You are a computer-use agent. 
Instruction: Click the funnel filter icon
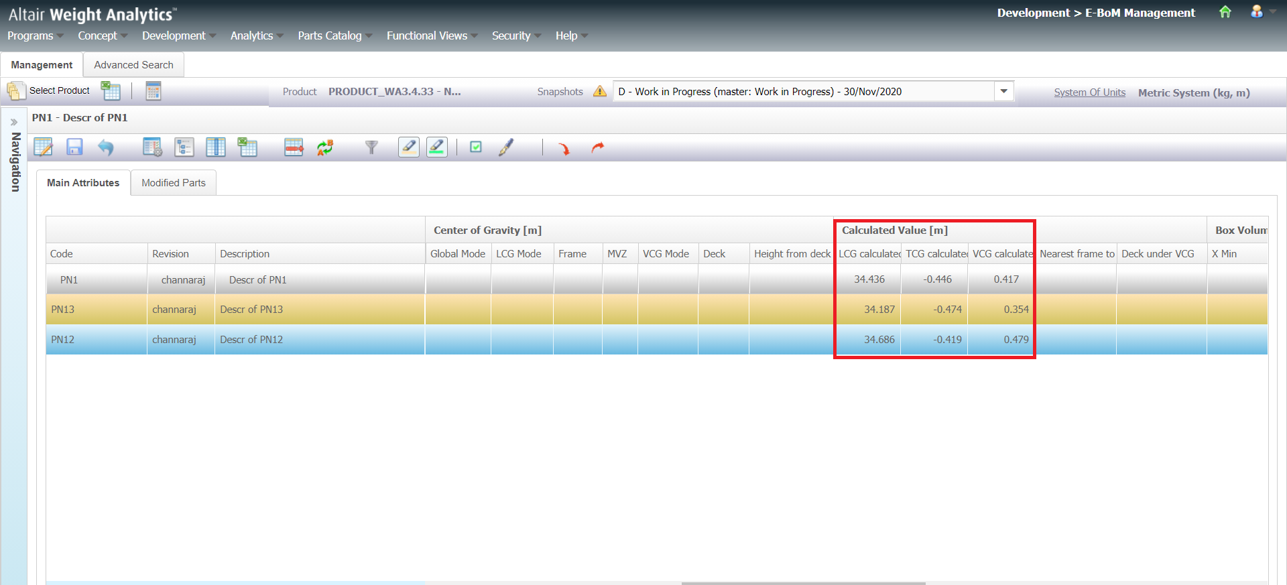[371, 147]
